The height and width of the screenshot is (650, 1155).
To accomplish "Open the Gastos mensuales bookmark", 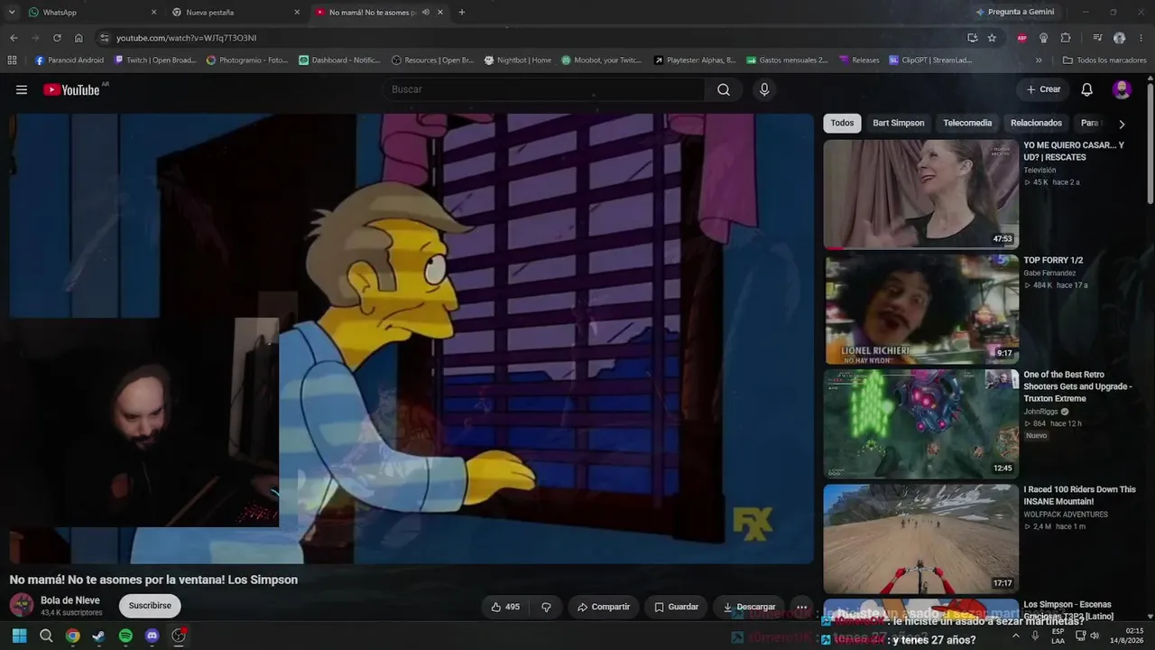I will pos(787,60).
